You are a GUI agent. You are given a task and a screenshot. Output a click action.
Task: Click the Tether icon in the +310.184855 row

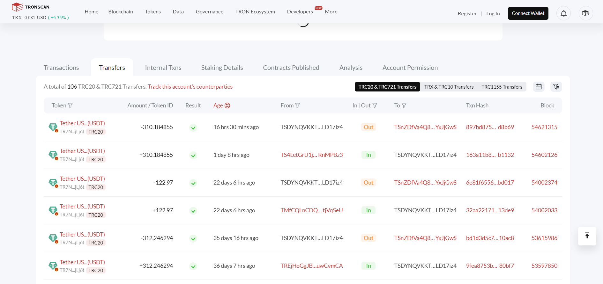click(53, 155)
